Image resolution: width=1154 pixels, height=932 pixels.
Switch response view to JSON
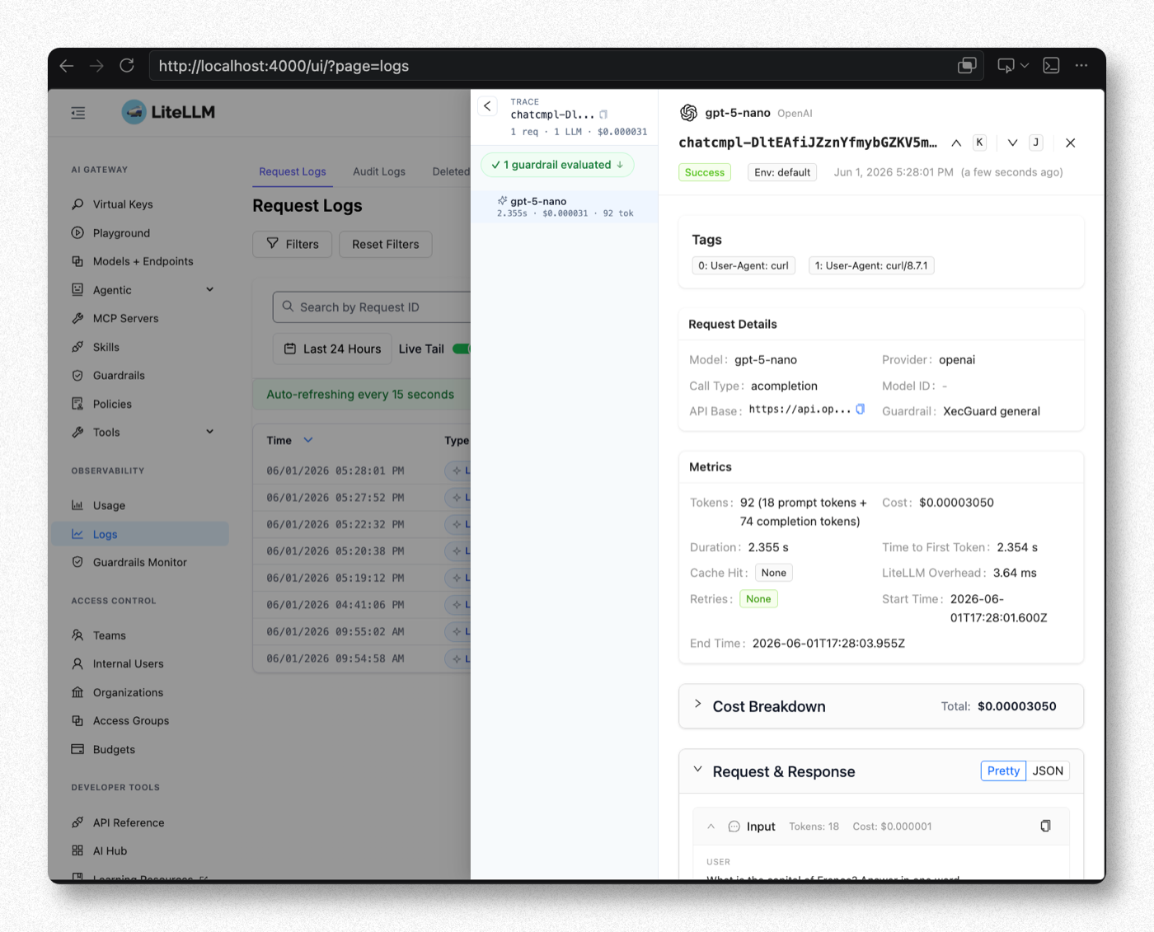[x=1048, y=770]
